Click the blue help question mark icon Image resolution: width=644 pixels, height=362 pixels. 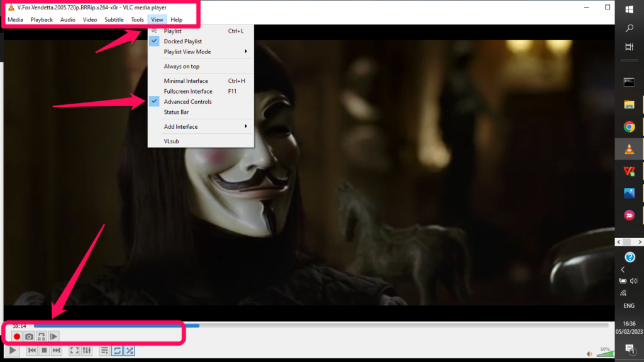[x=630, y=257]
